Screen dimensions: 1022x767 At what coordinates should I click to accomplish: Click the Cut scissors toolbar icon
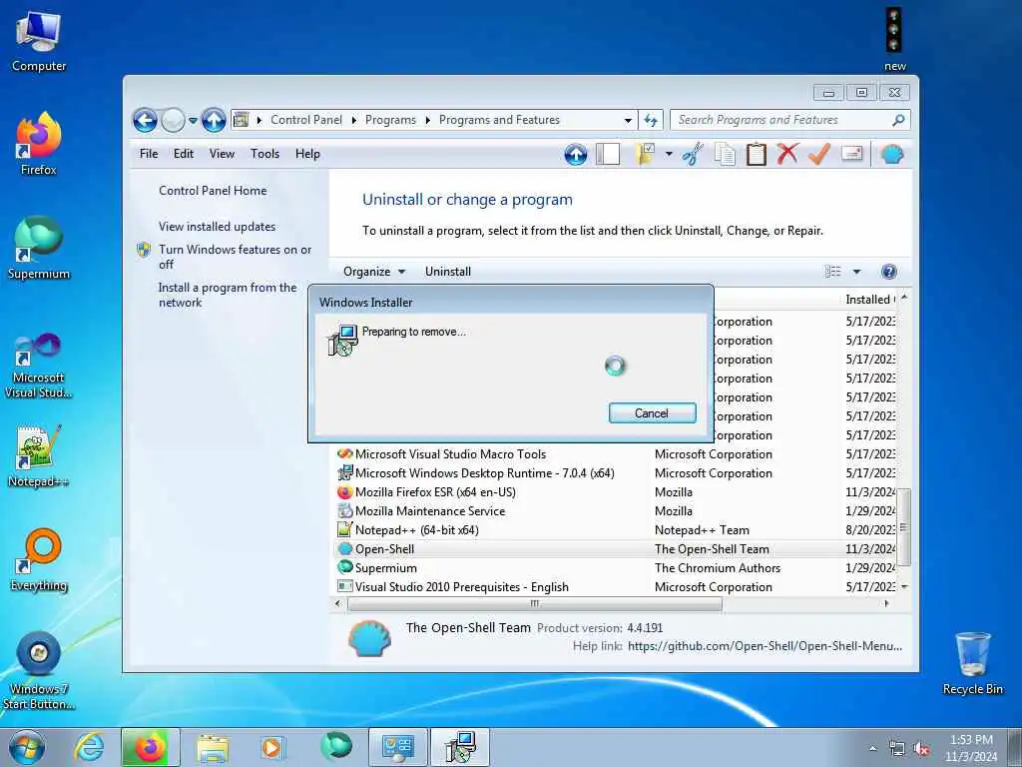(x=693, y=155)
